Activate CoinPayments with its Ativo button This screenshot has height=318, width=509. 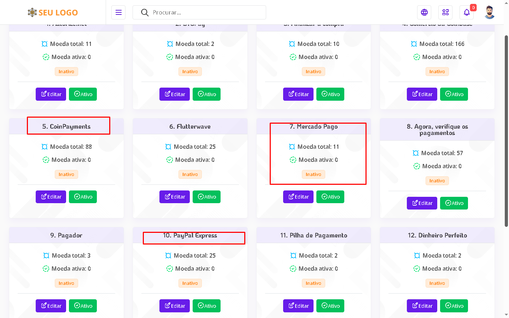(x=83, y=197)
